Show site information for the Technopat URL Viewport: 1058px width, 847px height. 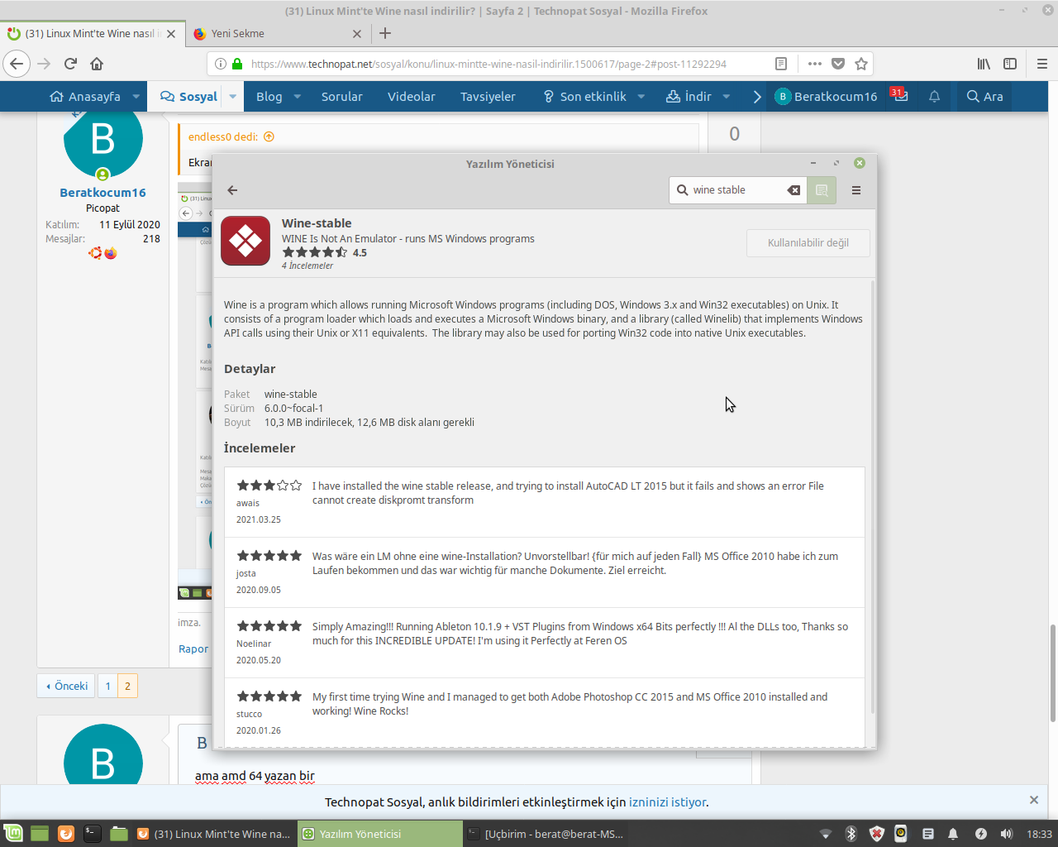tap(221, 64)
